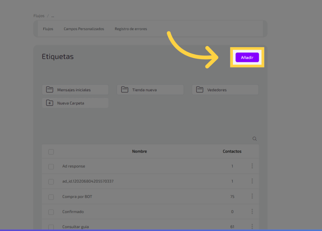The image size is (322, 231).
Task: Click the Flujos breadcrumb link
Action: pyautogui.click(x=39, y=16)
